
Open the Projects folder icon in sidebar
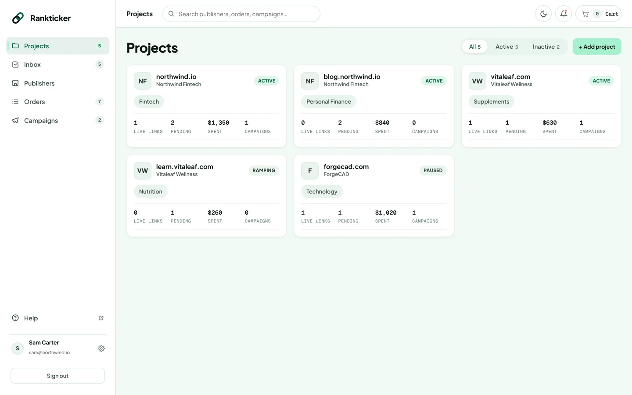(15, 46)
